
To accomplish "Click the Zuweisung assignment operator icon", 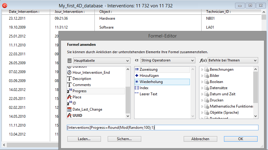I will (x=137, y=69).
